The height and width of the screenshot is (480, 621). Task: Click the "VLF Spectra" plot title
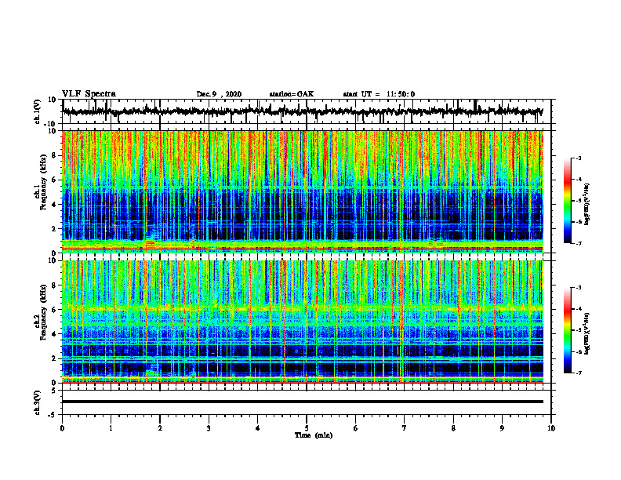(89, 94)
